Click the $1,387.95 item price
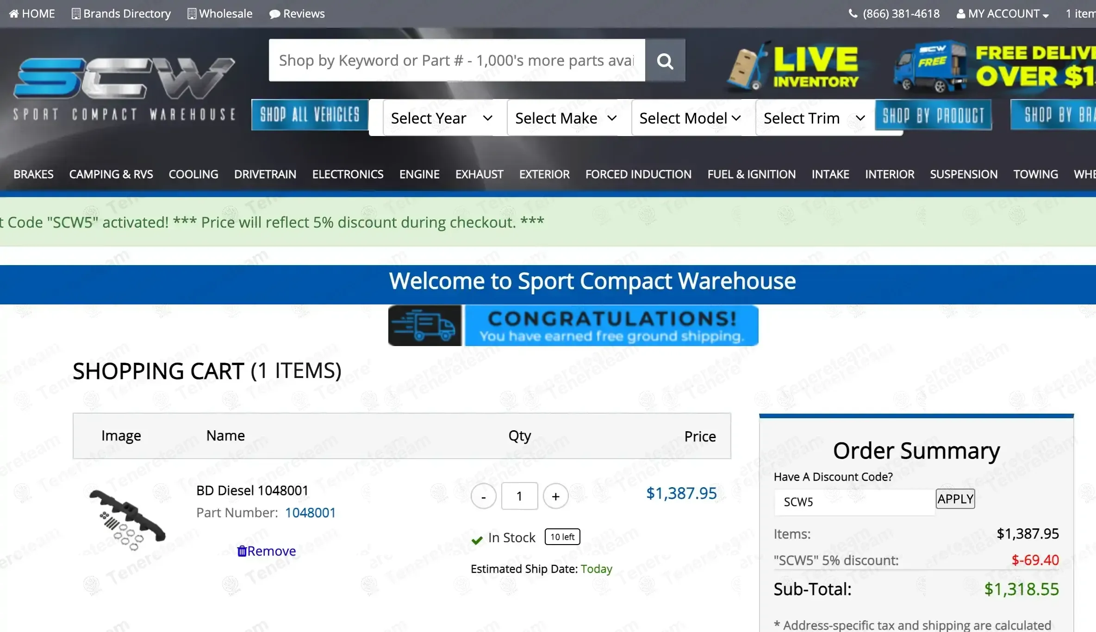The width and height of the screenshot is (1096, 632). click(x=681, y=493)
